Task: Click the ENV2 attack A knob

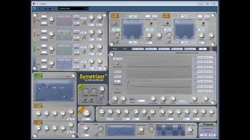Action: (x=38, y=113)
